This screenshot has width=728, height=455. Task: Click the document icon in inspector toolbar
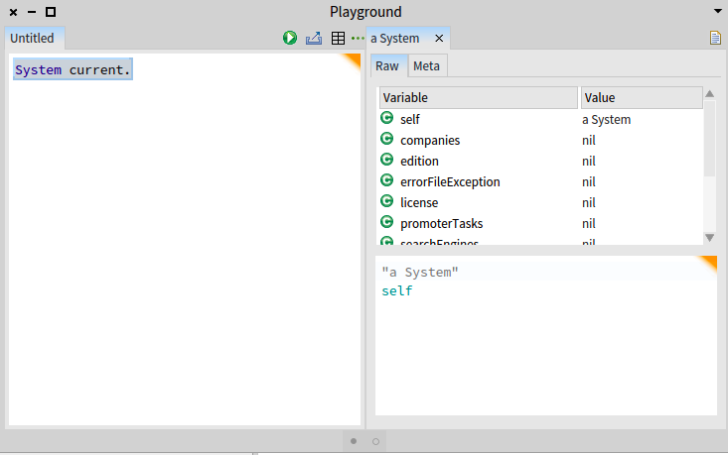pyautogui.click(x=715, y=38)
